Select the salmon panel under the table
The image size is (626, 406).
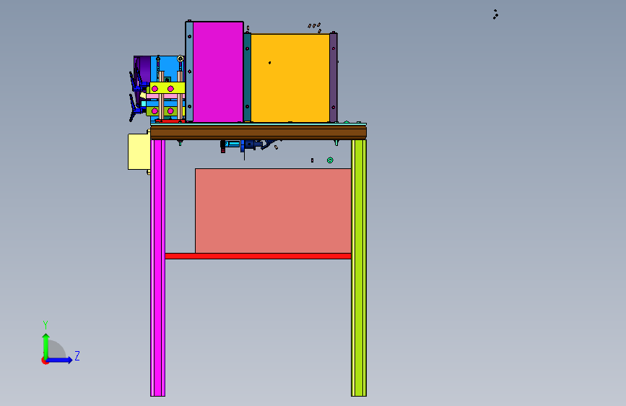tap(273, 211)
